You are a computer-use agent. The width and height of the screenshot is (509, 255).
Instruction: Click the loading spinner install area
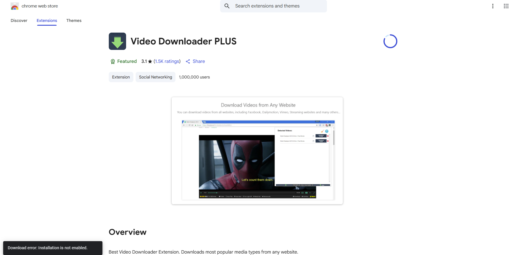pos(390,41)
